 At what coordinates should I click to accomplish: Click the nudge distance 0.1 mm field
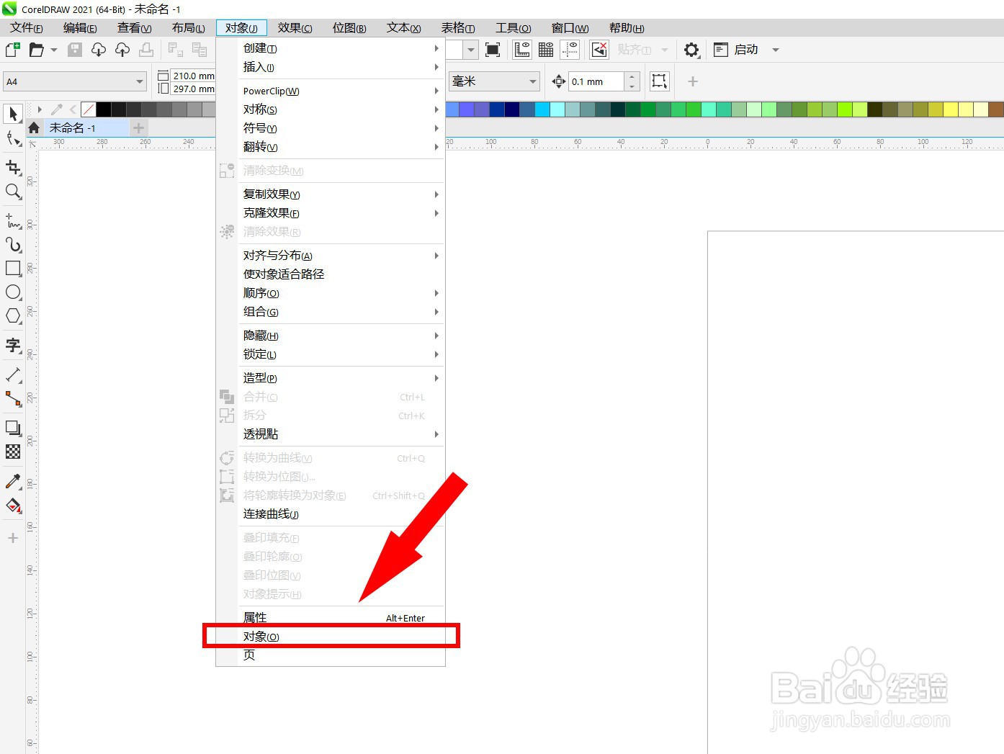[596, 81]
